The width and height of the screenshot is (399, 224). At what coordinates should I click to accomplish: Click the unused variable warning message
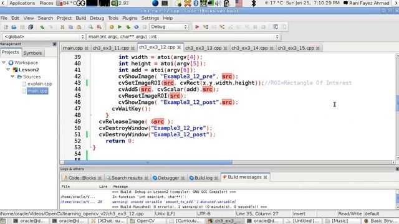174,202
